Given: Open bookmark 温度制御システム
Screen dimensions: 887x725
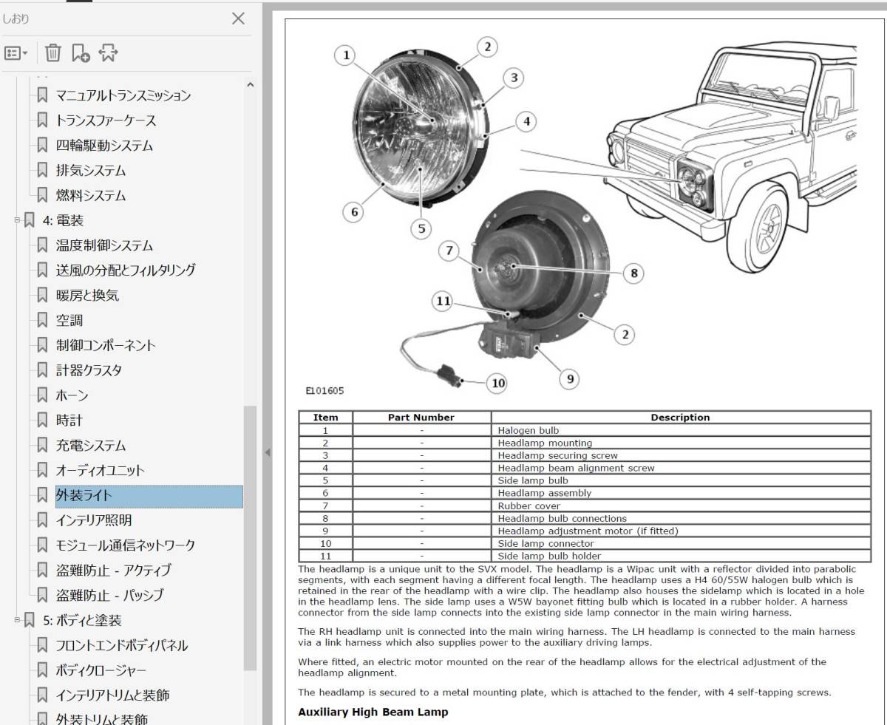Looking at the screenshot, I should [x=104, y=245].
